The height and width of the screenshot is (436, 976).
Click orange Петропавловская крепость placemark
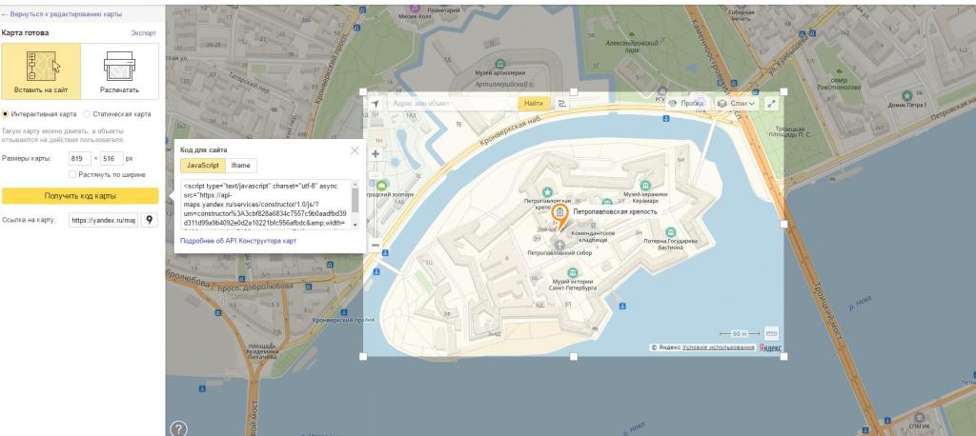560,216
